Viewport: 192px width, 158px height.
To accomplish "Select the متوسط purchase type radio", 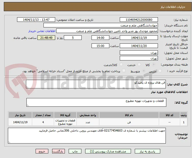I will (x=144, y=71).
